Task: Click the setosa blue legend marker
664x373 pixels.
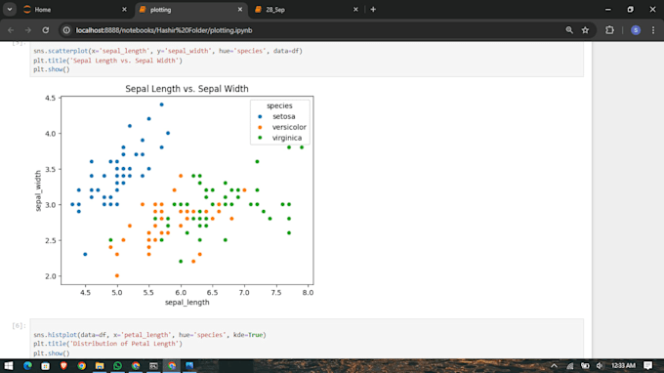Action: click(260, 116)
